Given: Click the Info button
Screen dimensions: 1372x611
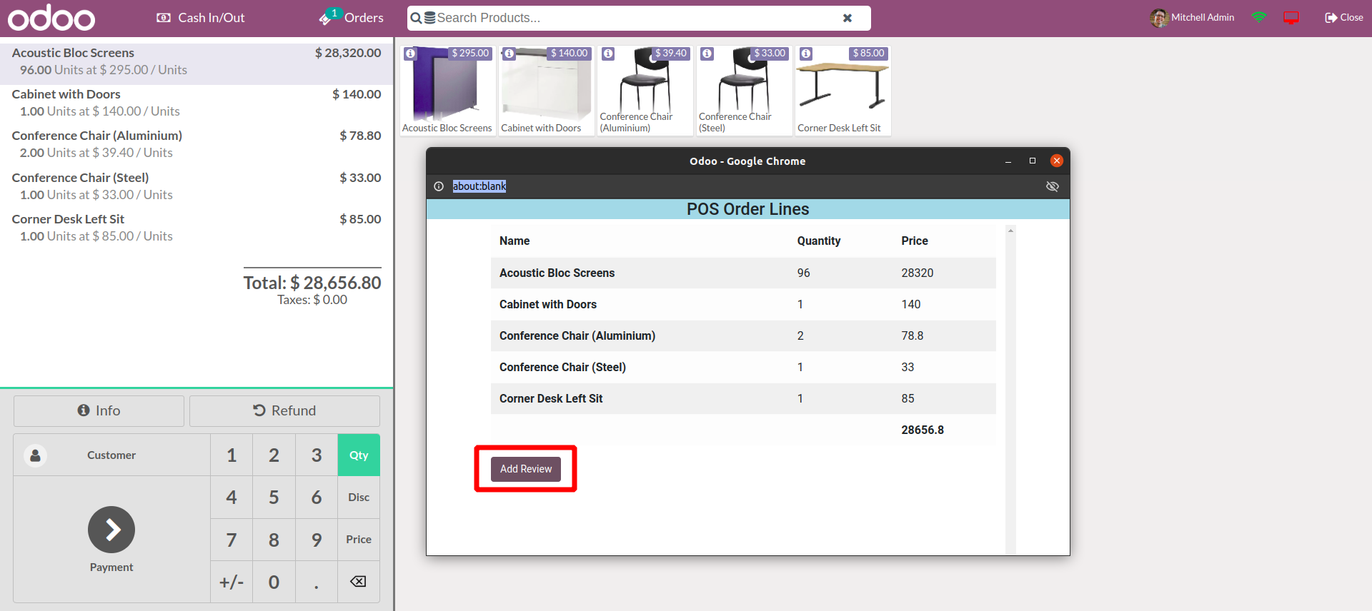Looking at the screenshot, I should (99, 410).
